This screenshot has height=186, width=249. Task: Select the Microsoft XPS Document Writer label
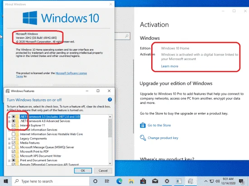[40, 156]
